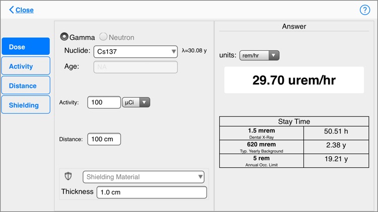Open the µCi activity units dropdown
The image size is (378, 212).
pyautogui.click(x=136, y=102)
